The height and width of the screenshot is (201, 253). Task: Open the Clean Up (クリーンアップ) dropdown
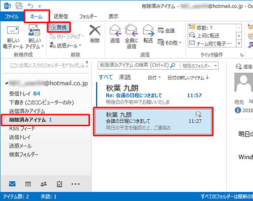click(67, 36)
